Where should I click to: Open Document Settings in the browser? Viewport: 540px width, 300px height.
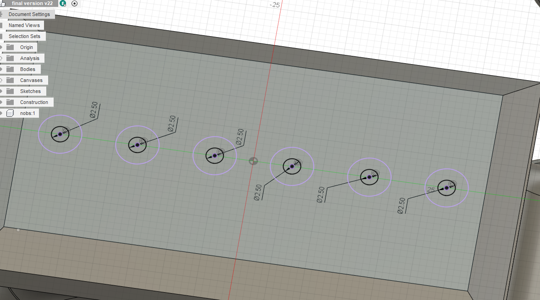tap(29, 15)
